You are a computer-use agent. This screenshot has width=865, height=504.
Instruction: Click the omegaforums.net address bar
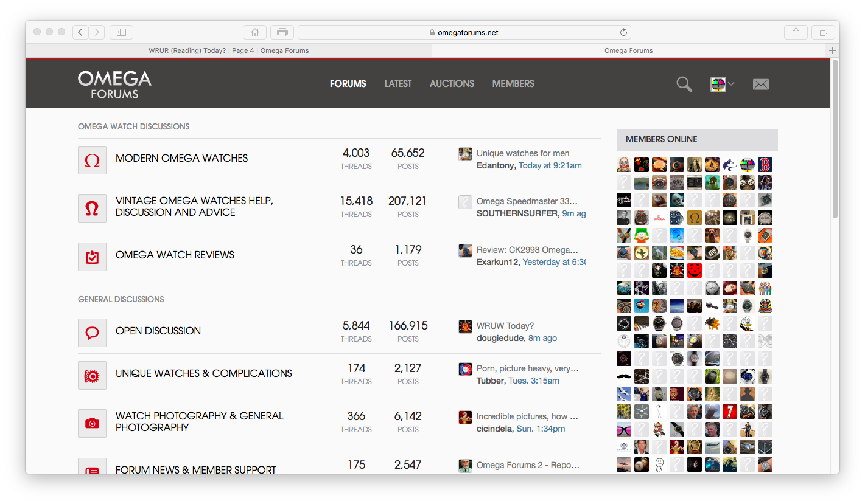(464, 32)
